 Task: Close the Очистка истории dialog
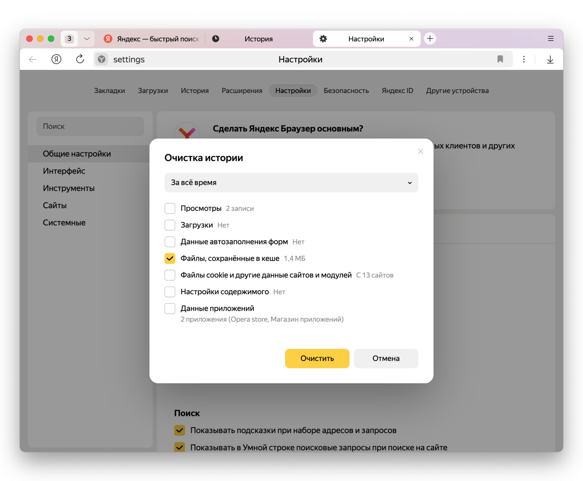click(421, 151)
